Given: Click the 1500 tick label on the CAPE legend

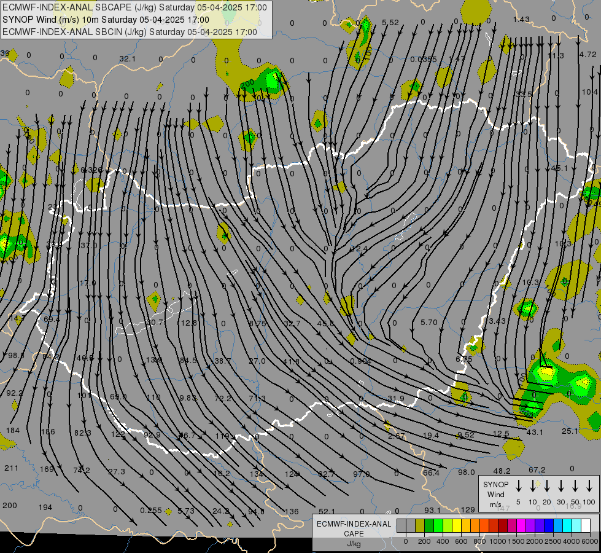Looking at the screenshot, I should click(516, 541).
